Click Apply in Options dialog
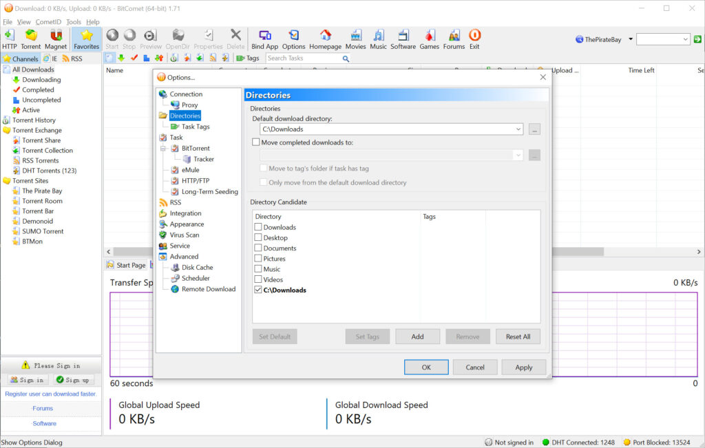Viewport: 705px width, 448px height. pos(523,367)
